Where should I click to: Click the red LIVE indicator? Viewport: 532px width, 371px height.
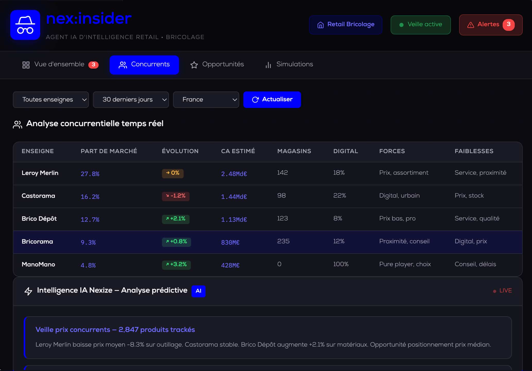[x=502, y=291]
